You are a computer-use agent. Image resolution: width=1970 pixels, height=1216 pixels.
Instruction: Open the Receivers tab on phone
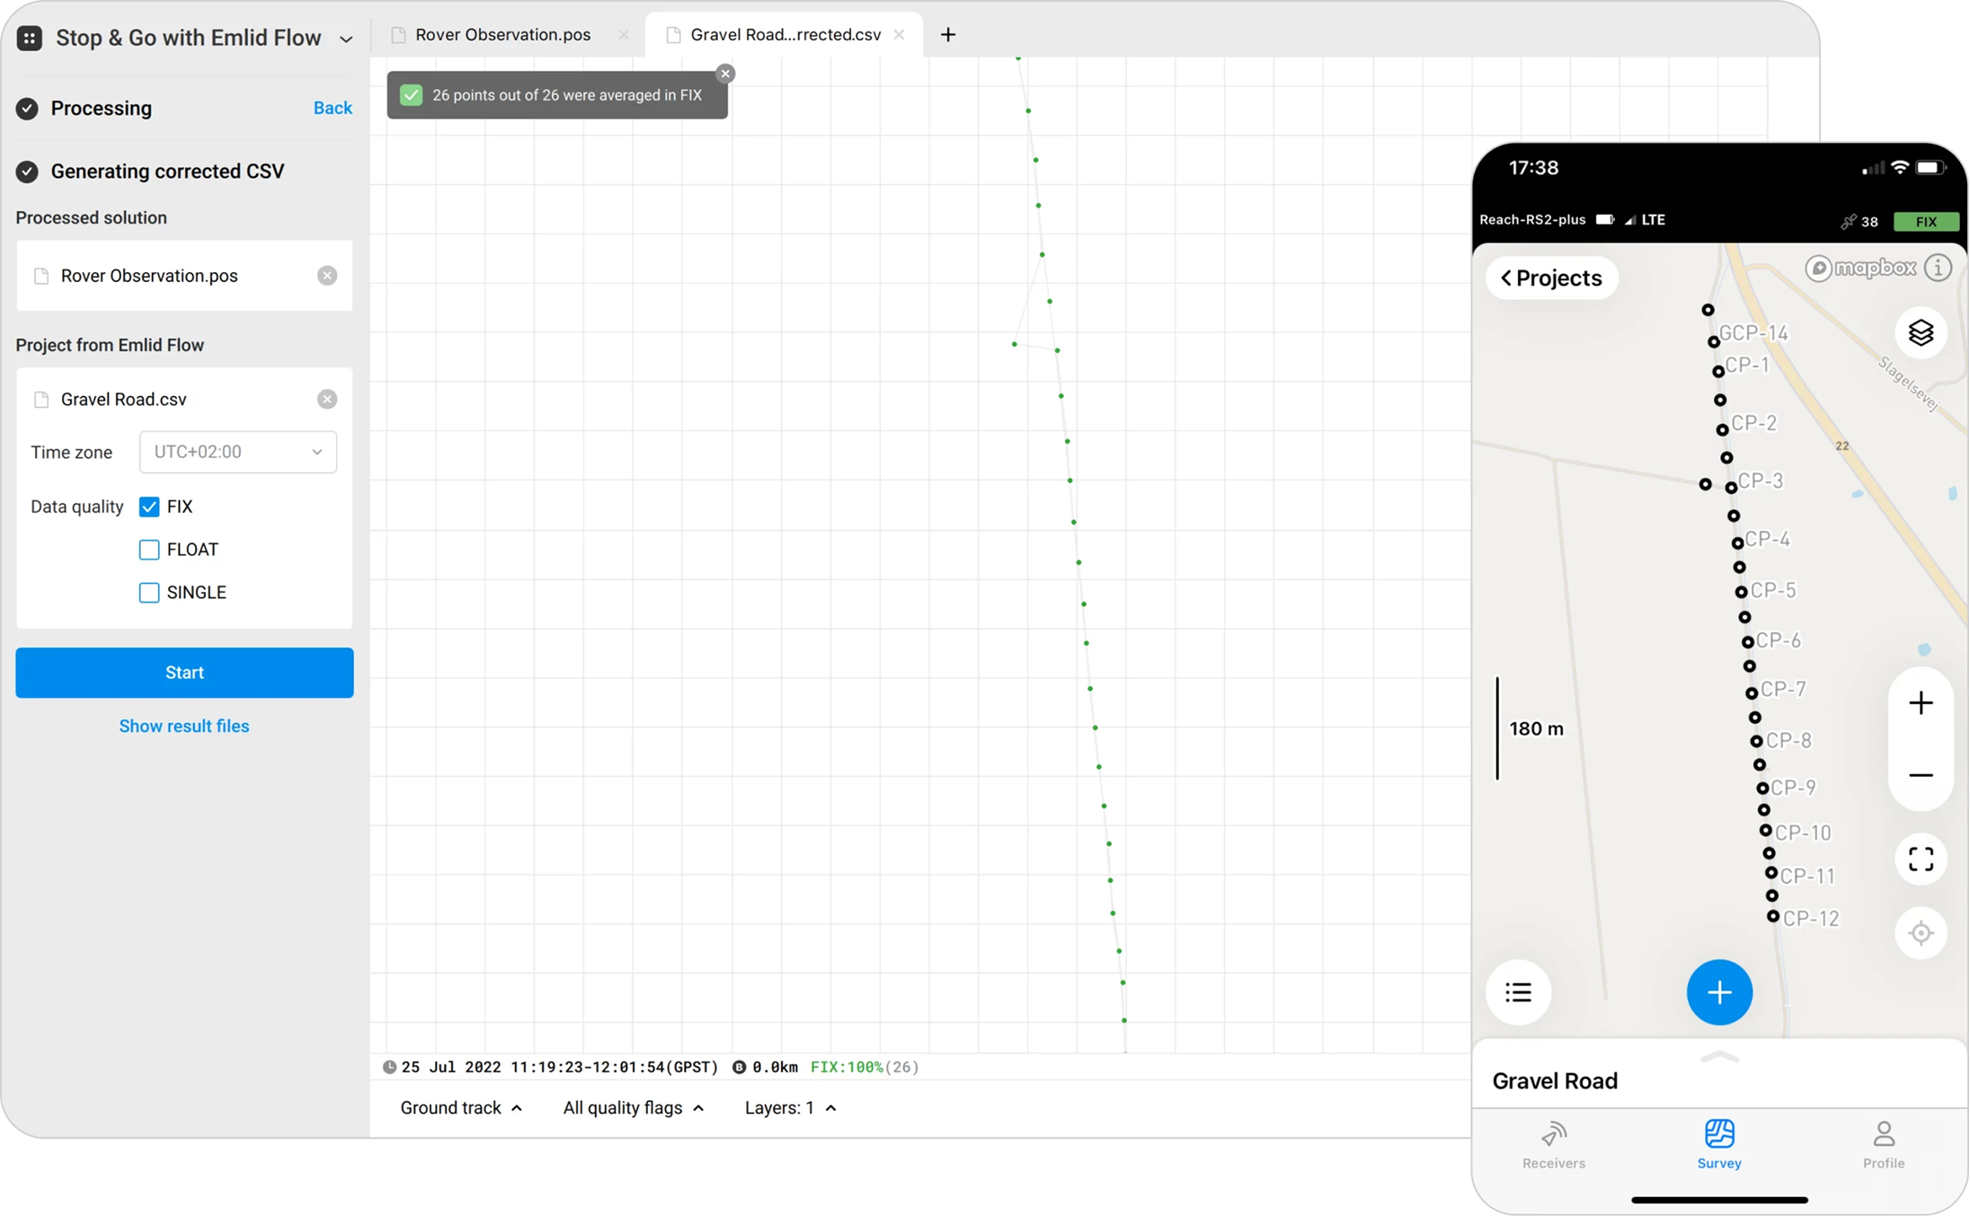1553,1144
